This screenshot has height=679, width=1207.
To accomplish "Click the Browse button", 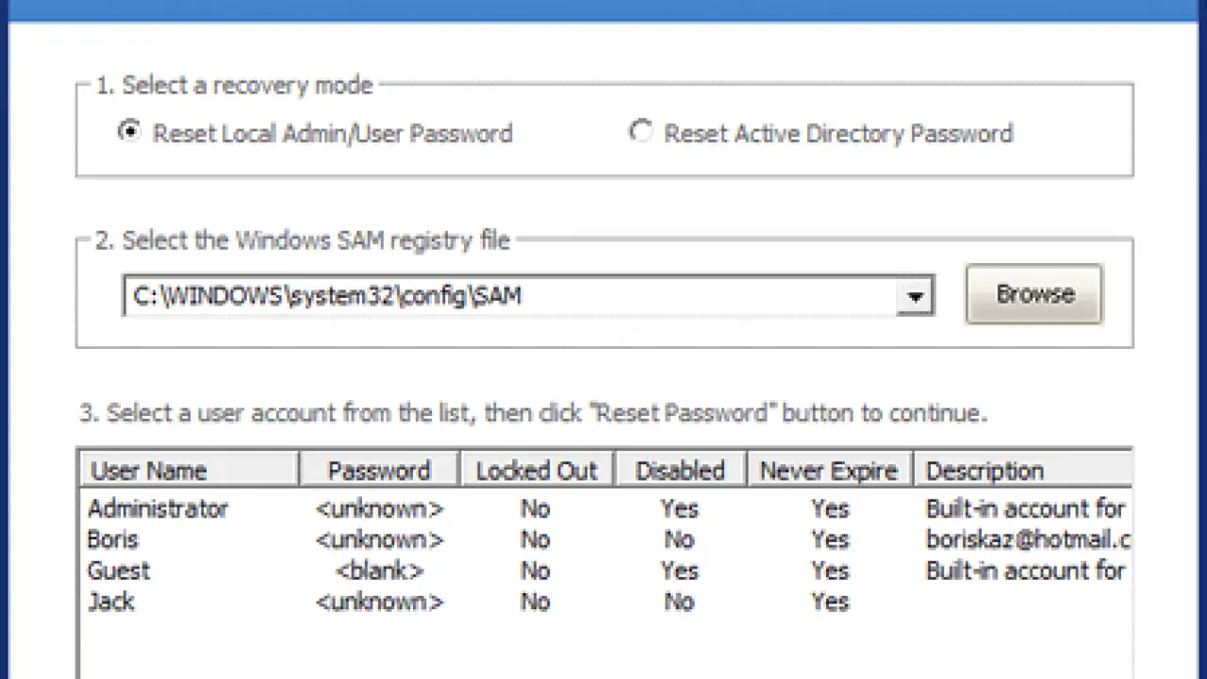I will (x=1034, y=294).
